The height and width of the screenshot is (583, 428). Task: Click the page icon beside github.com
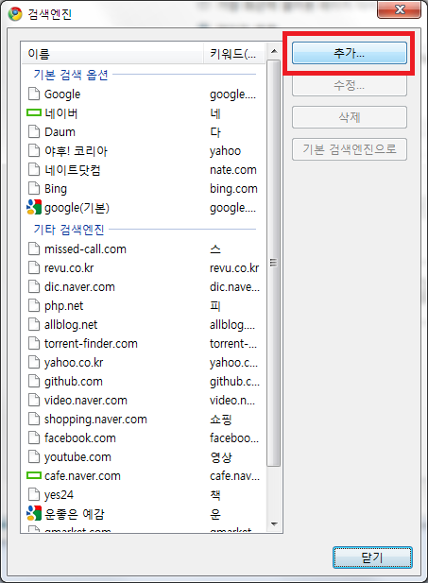(x=34, y=381)
